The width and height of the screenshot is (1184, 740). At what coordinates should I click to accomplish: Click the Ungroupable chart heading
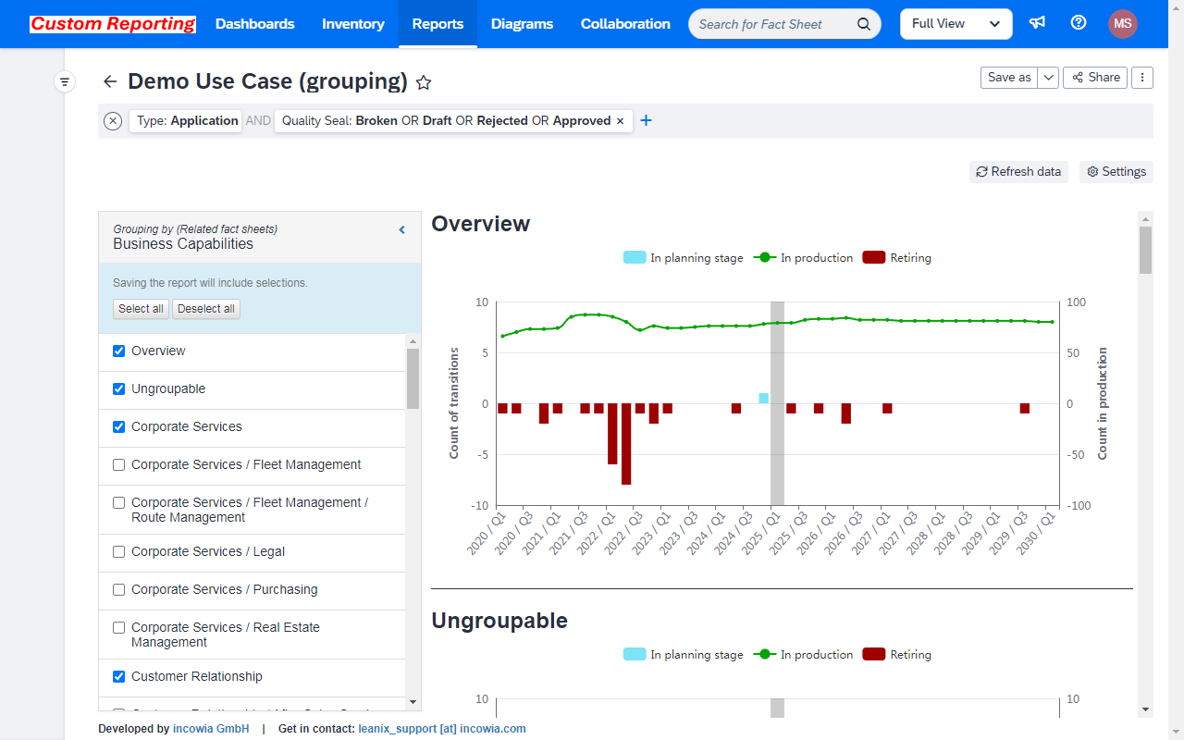point(499,621)
